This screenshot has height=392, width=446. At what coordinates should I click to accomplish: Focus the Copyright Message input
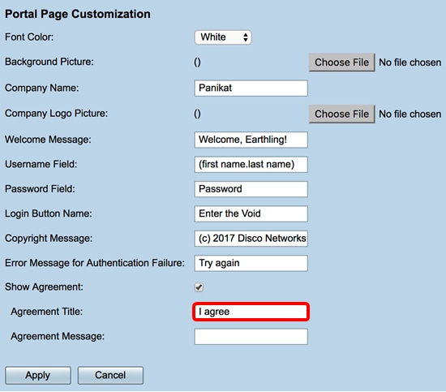(251, 239)
